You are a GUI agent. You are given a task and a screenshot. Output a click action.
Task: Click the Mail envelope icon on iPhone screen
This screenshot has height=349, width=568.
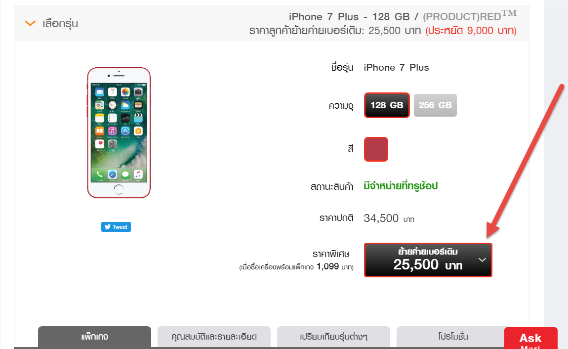(100, 92)
